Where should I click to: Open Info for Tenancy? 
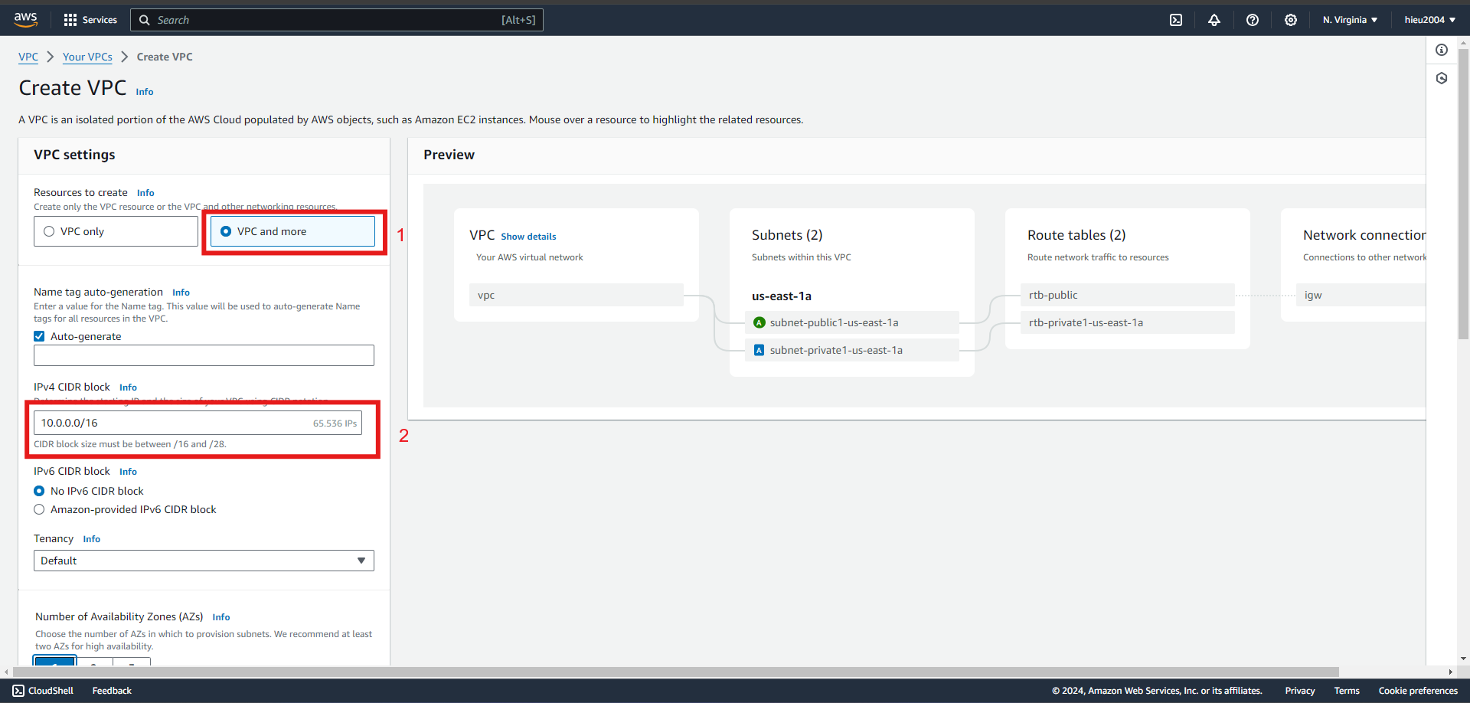click(92, 539)
